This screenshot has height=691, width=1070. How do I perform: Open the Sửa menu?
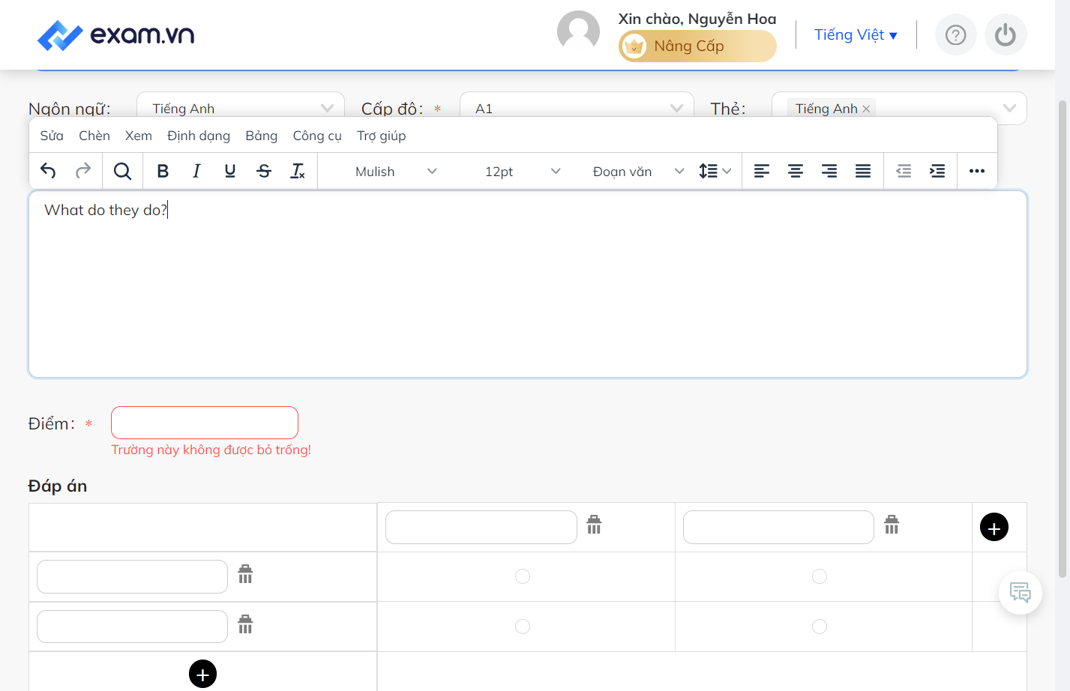tap(52, 136)
